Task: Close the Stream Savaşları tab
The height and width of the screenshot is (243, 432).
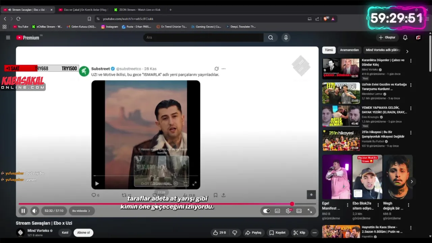Action: 51,10
